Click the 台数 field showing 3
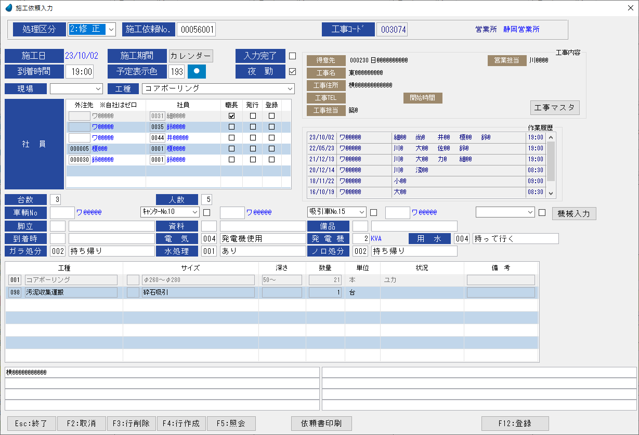Screen dimensions: 639x435 (x=56, y=199)
